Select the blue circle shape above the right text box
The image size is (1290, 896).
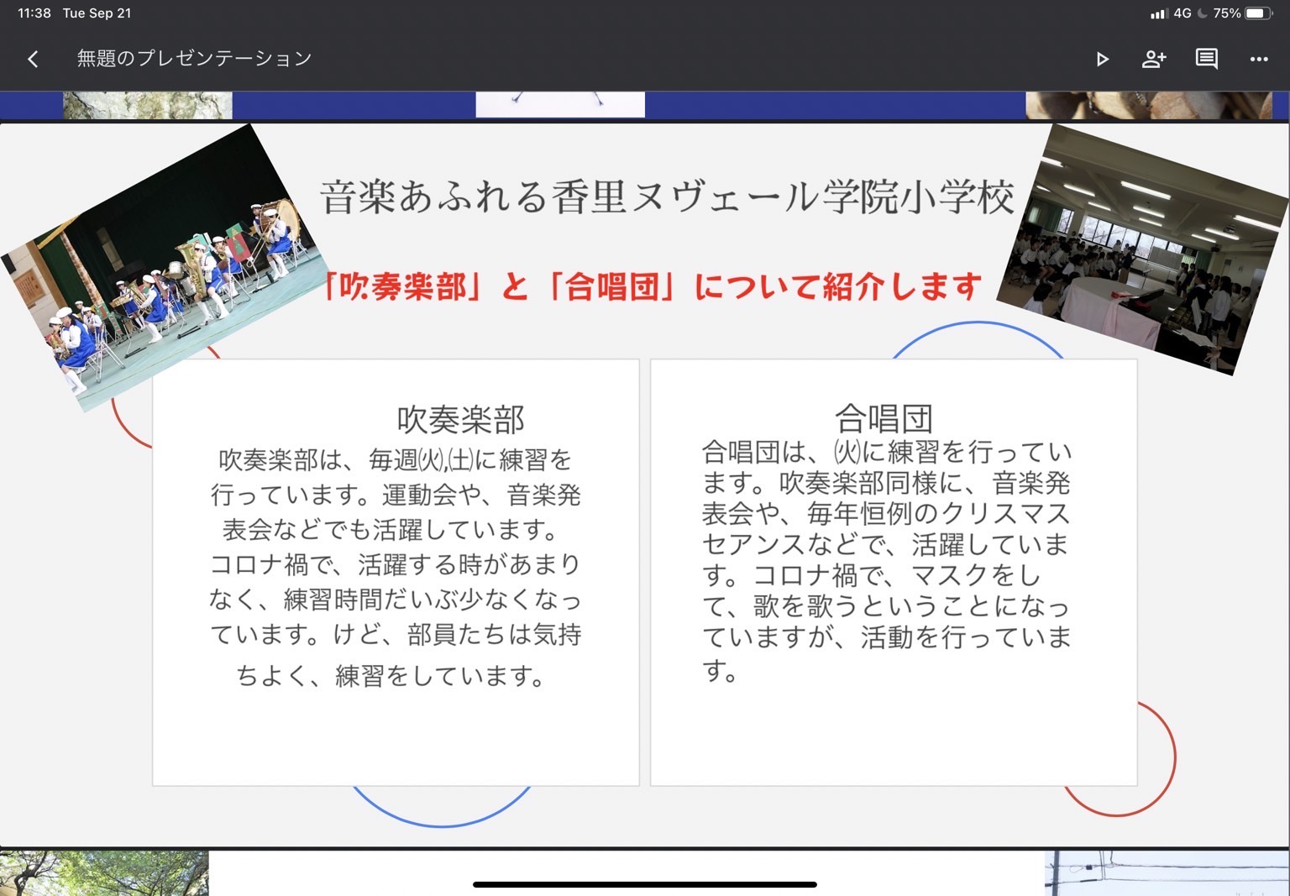977,339
